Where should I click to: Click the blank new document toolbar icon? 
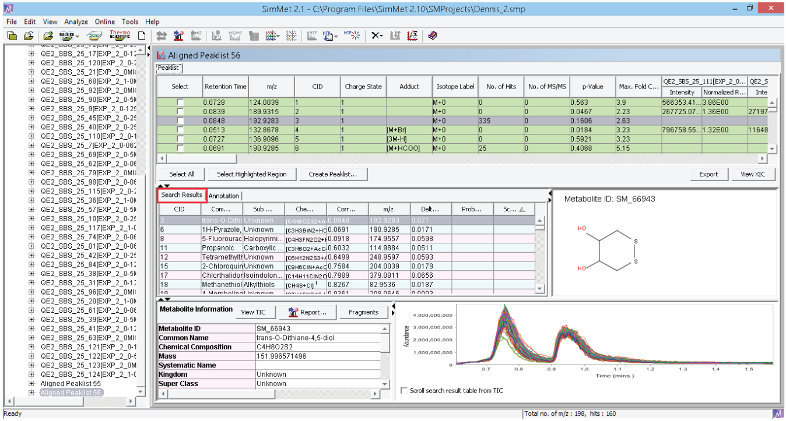(142, 36)
